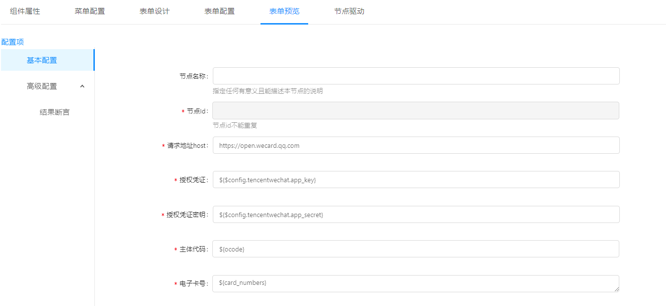666x306 pixels.
Task: Click inside the 电子卡号 text area
Action: (415, 283)
